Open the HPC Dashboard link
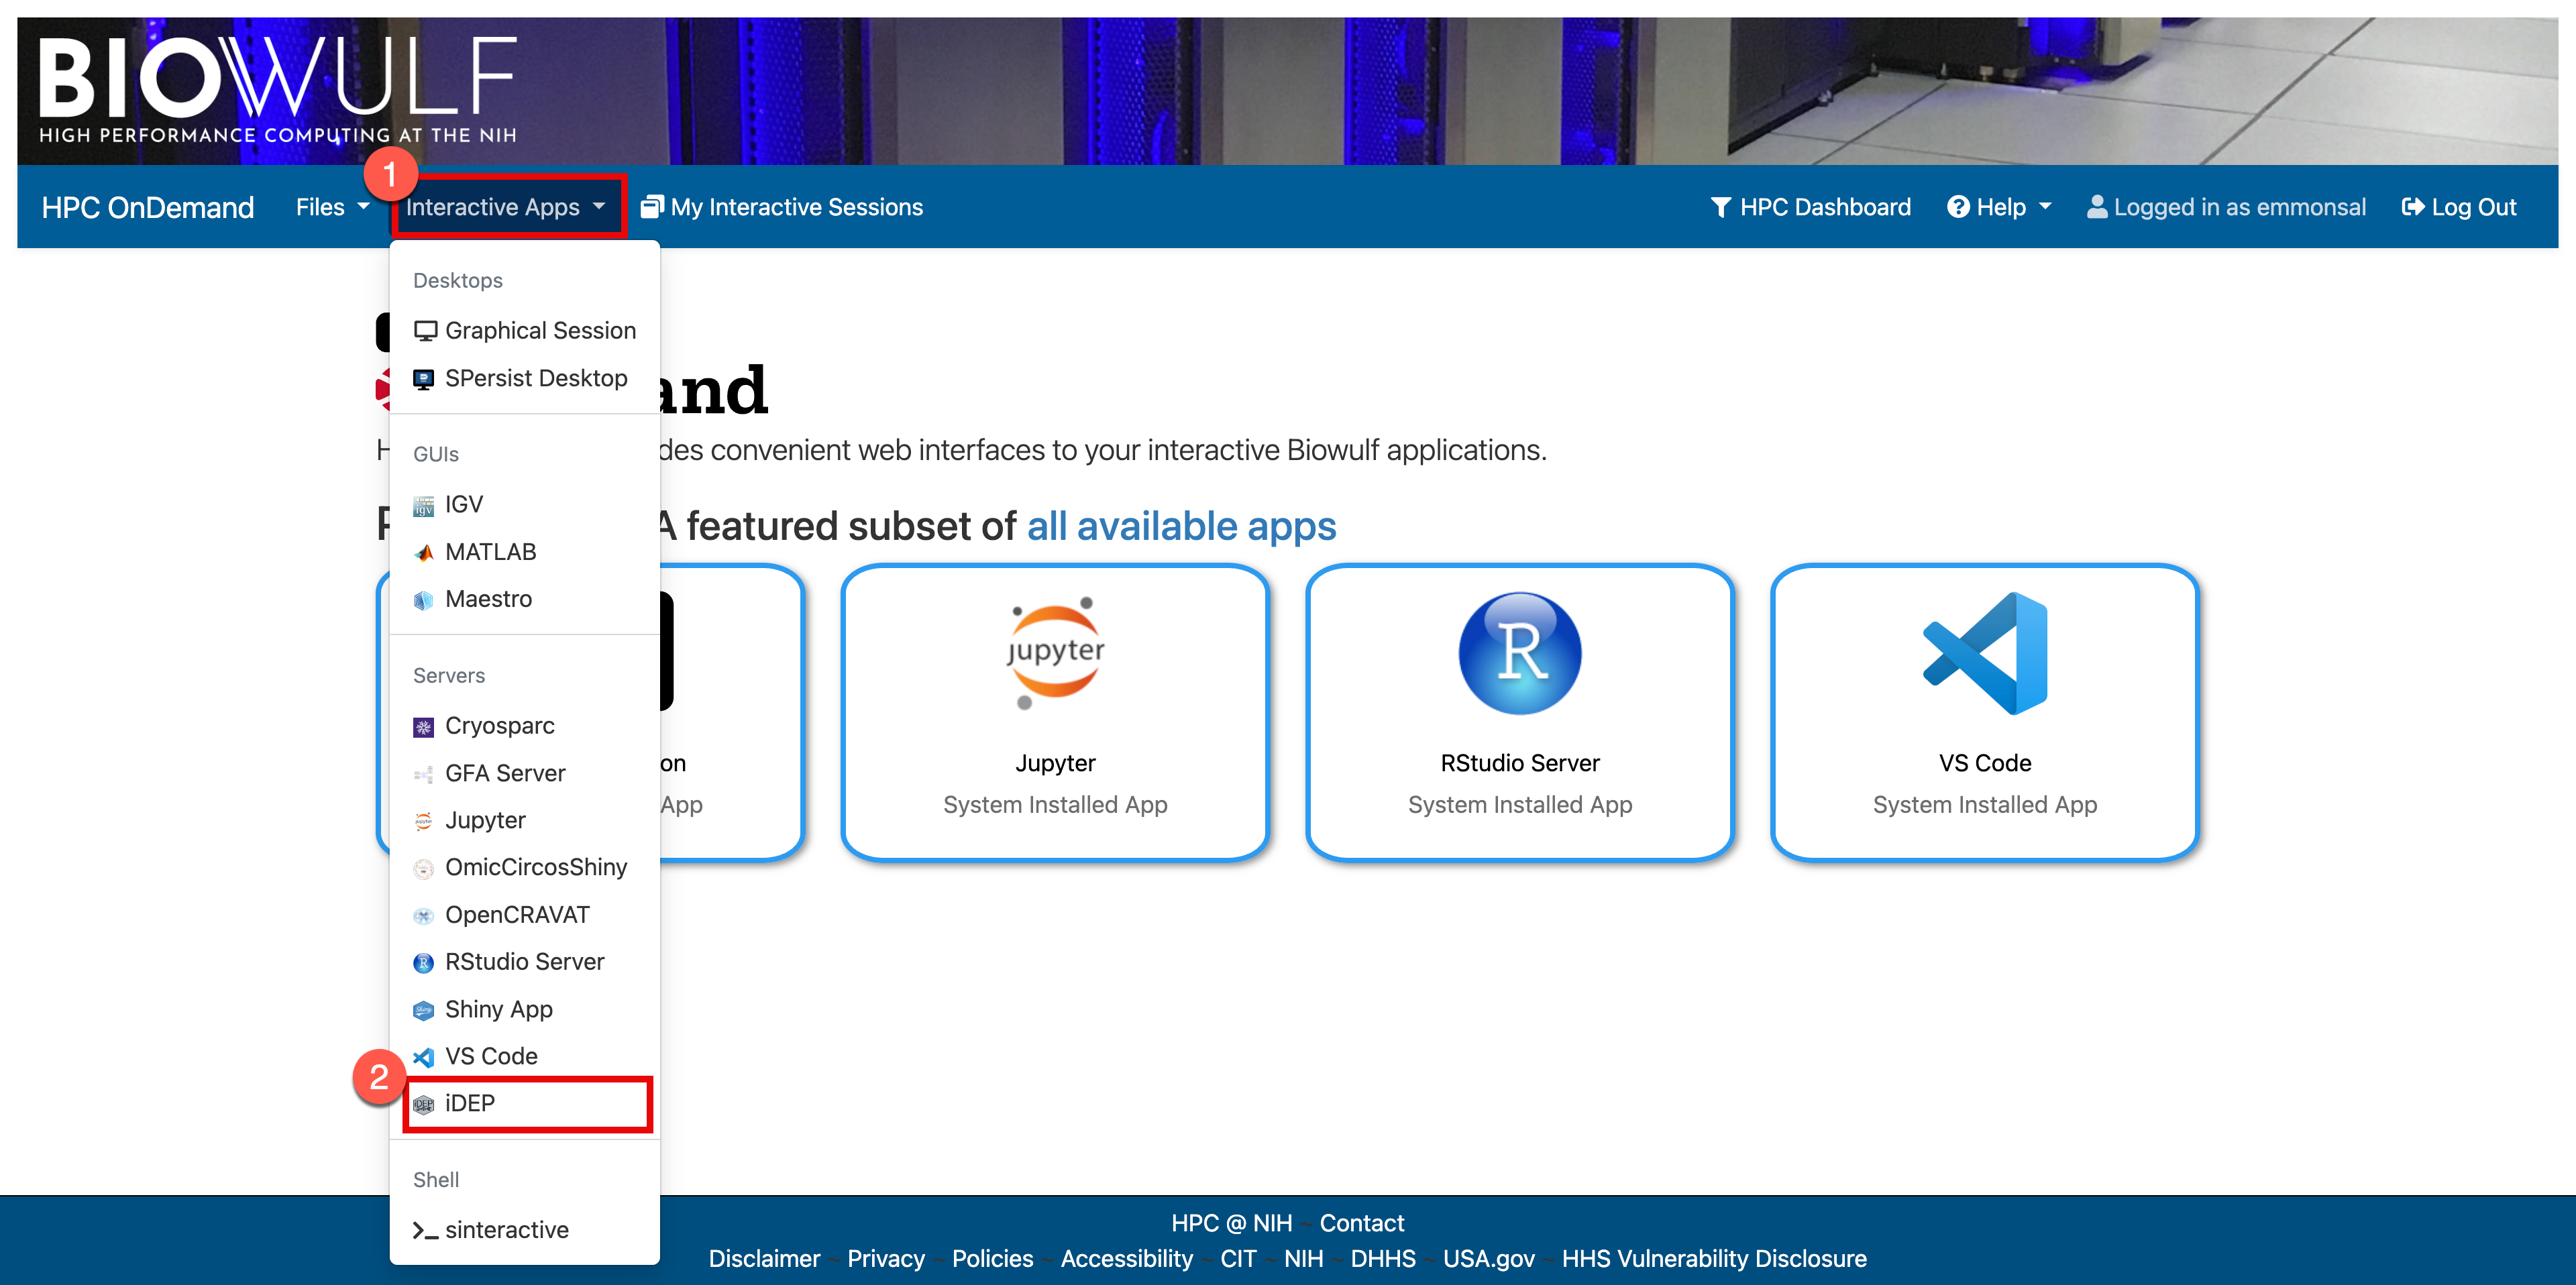Viewport: 2576px width, 1285px height. 1810,207
